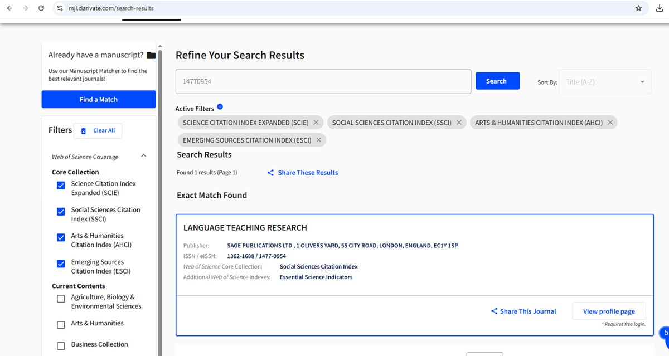This screenshot has width=669, height=356.
Task: Click the browser address bar URL
Action: (x=111, y=8)
